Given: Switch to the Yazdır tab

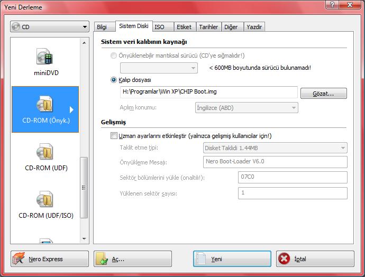Looking at the screenshot, I should click(254, 27).
